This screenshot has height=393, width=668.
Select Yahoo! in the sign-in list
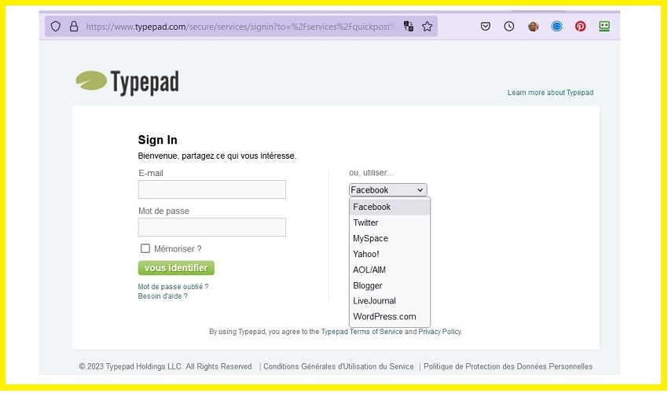click(366, 254)
